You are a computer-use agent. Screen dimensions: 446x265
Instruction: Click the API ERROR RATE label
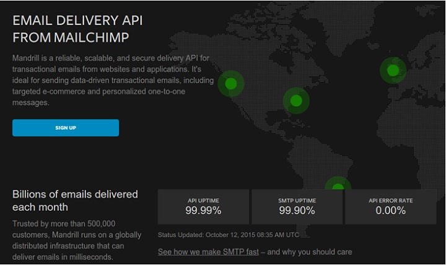[x=390, y=201]
